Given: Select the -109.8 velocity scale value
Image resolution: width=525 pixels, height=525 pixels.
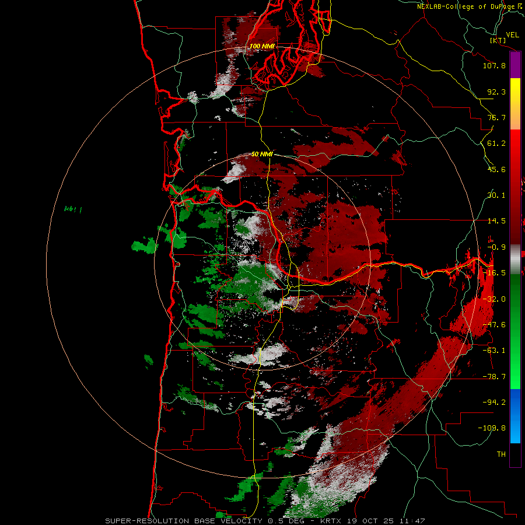Looking at the screenshot, I should (x=492, y=428).
